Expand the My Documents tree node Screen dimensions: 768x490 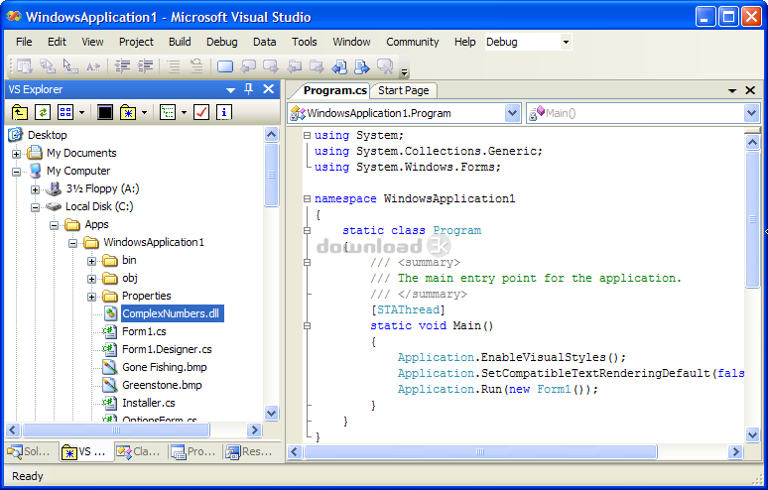coord(16,154)
